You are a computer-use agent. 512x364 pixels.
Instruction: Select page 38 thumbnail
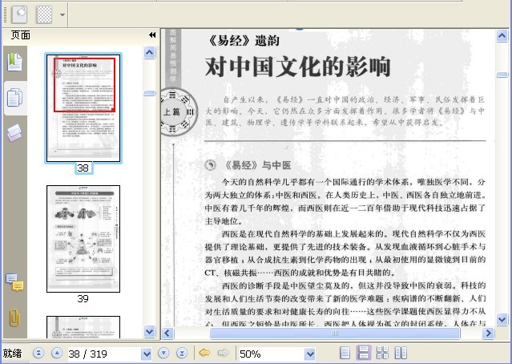coord(83,108)
